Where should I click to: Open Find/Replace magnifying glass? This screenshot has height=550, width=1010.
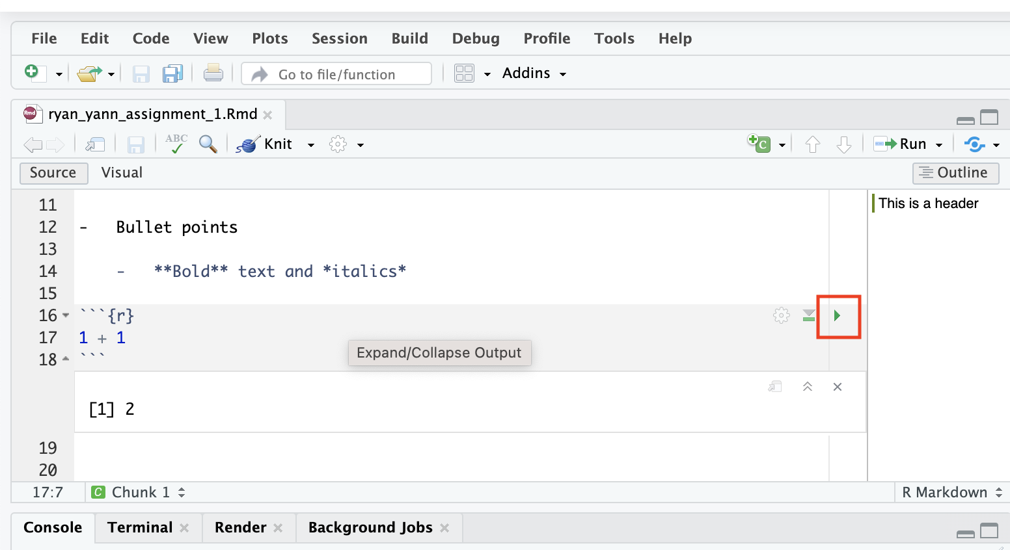tap(208, 144)
